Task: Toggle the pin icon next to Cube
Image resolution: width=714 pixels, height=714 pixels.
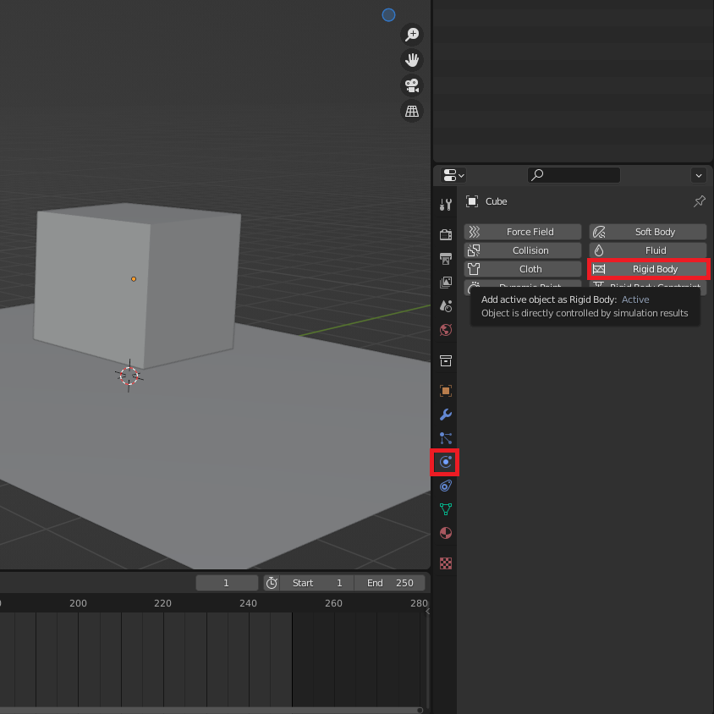Action: click(x=699, y=201)
